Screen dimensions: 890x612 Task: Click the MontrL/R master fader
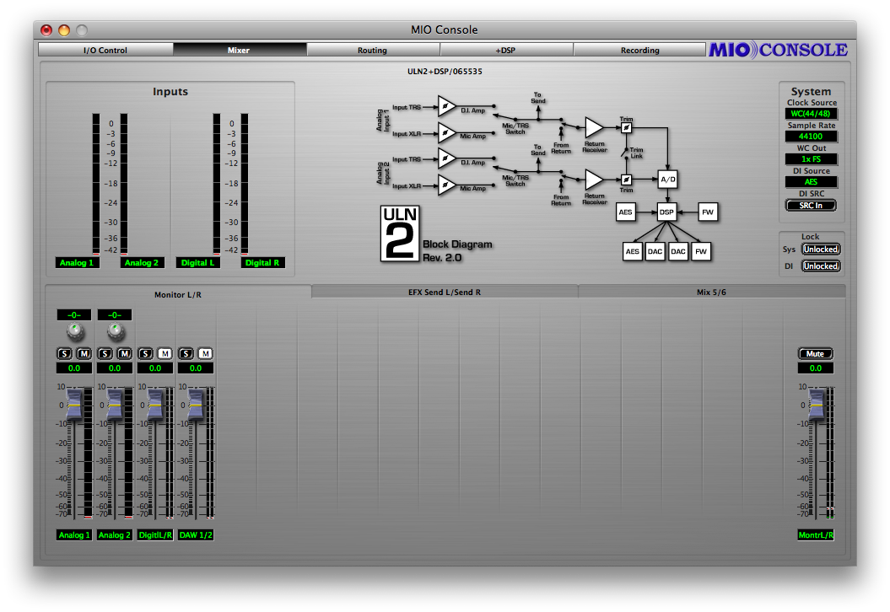click(x=815, y=405)
